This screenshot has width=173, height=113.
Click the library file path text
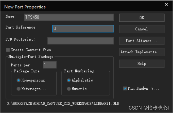pyautogui.click(x=63, y=103)
